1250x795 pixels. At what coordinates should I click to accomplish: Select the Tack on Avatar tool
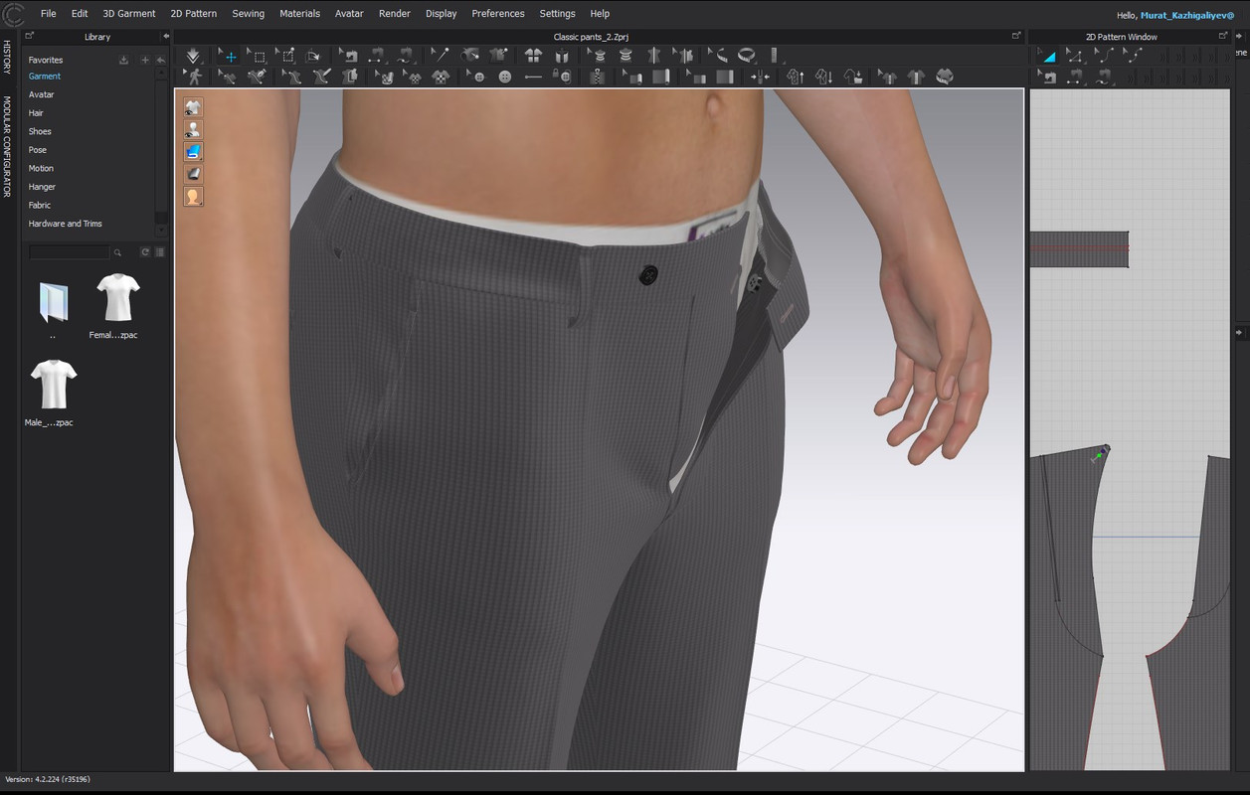pos(469,57)
